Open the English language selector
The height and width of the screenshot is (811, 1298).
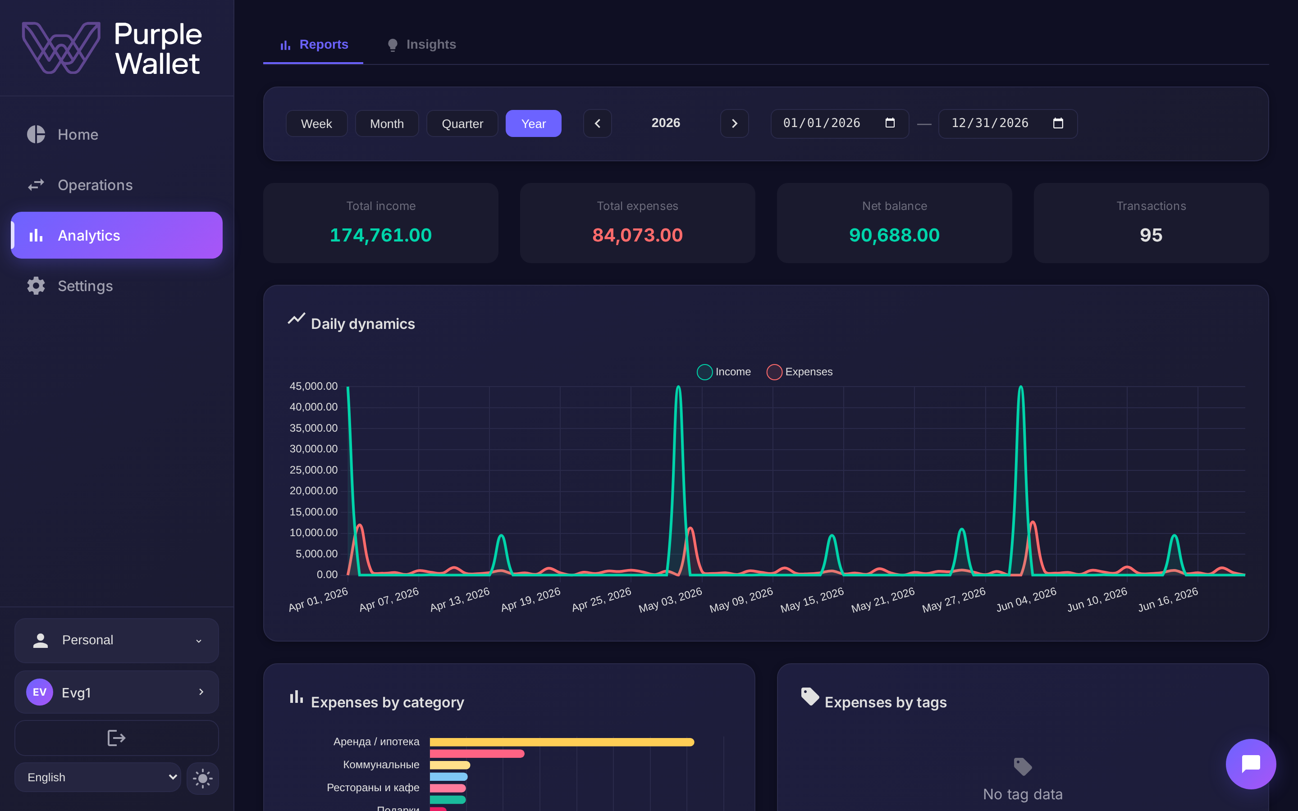(98, 777)
